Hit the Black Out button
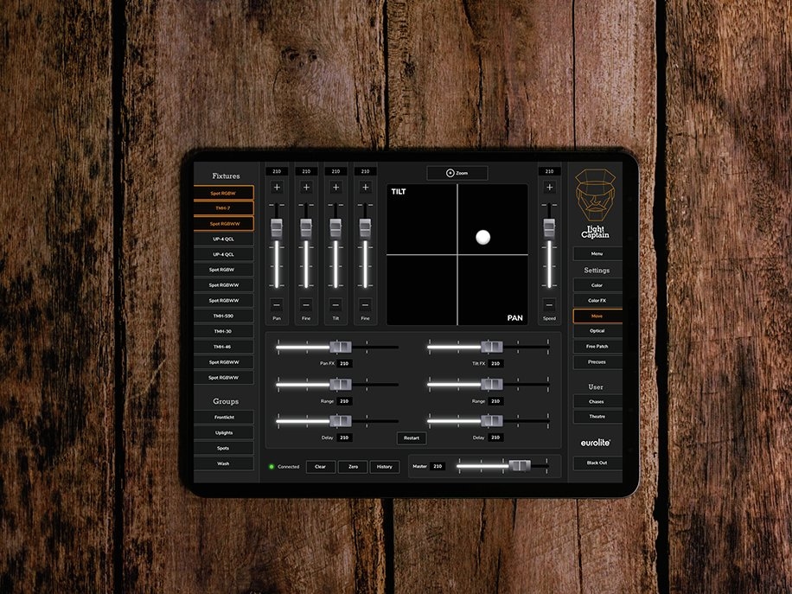 click(597, 463)
